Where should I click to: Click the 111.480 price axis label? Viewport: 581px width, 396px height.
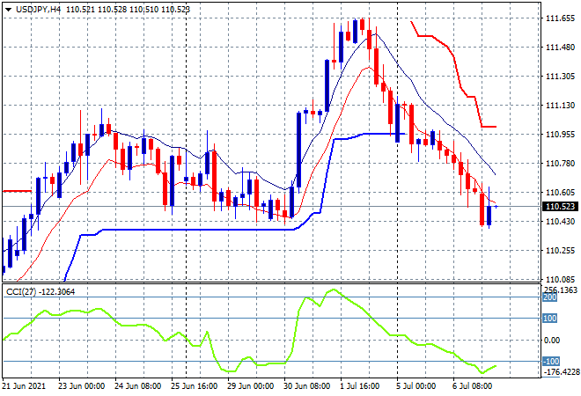(x=560, y=47)
